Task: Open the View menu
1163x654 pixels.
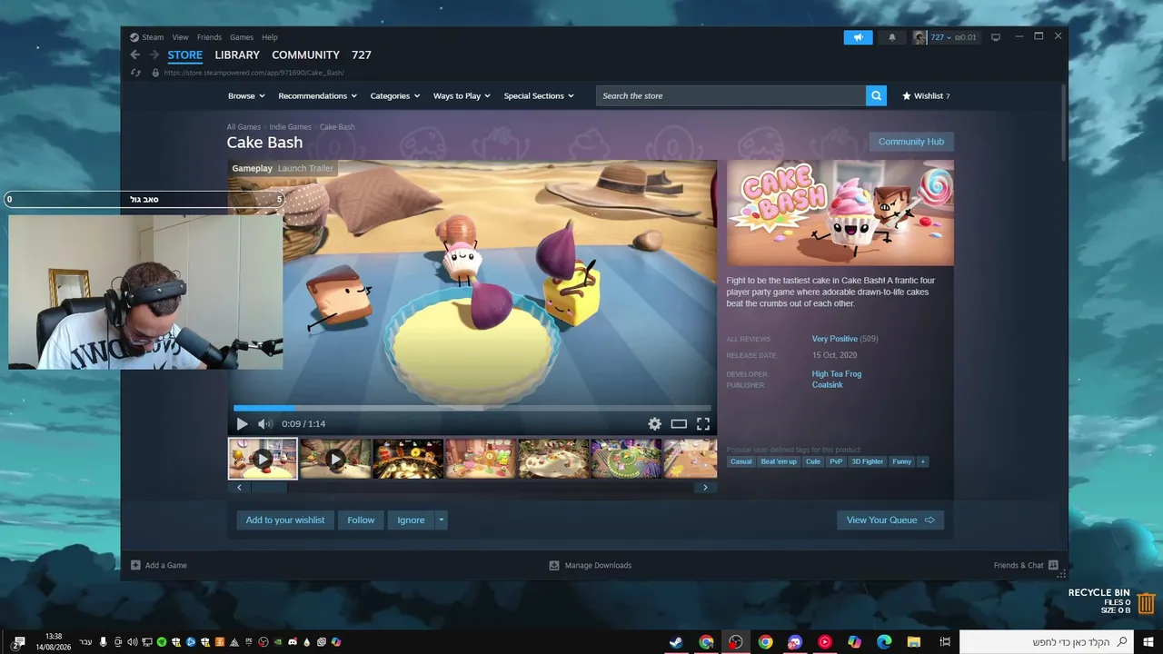Action: (x=181, y=37)
